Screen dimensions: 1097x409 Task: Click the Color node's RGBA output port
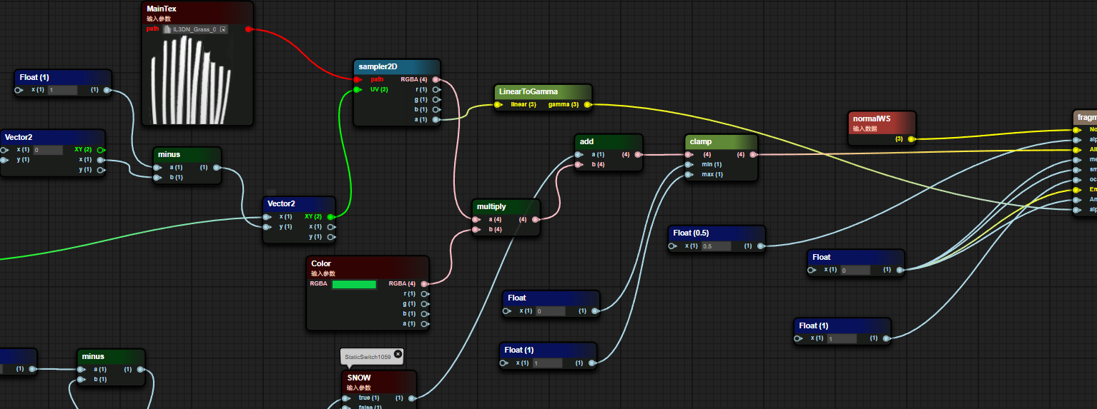point(425,283)
